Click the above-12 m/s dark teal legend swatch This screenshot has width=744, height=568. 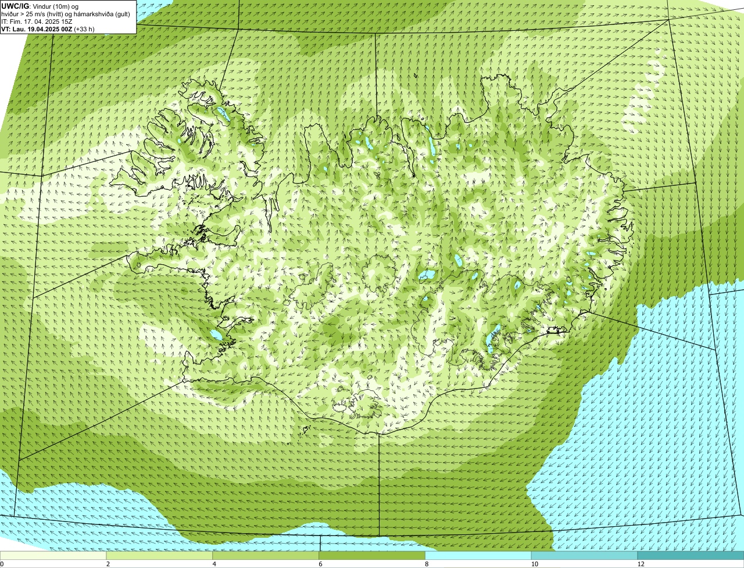tap(691, 555)
